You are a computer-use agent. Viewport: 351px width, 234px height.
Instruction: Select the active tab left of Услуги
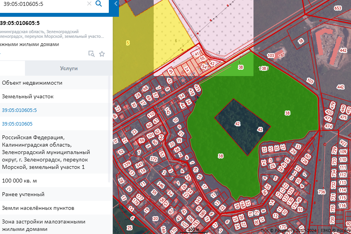pyautogui.click(x=12, y=68)
